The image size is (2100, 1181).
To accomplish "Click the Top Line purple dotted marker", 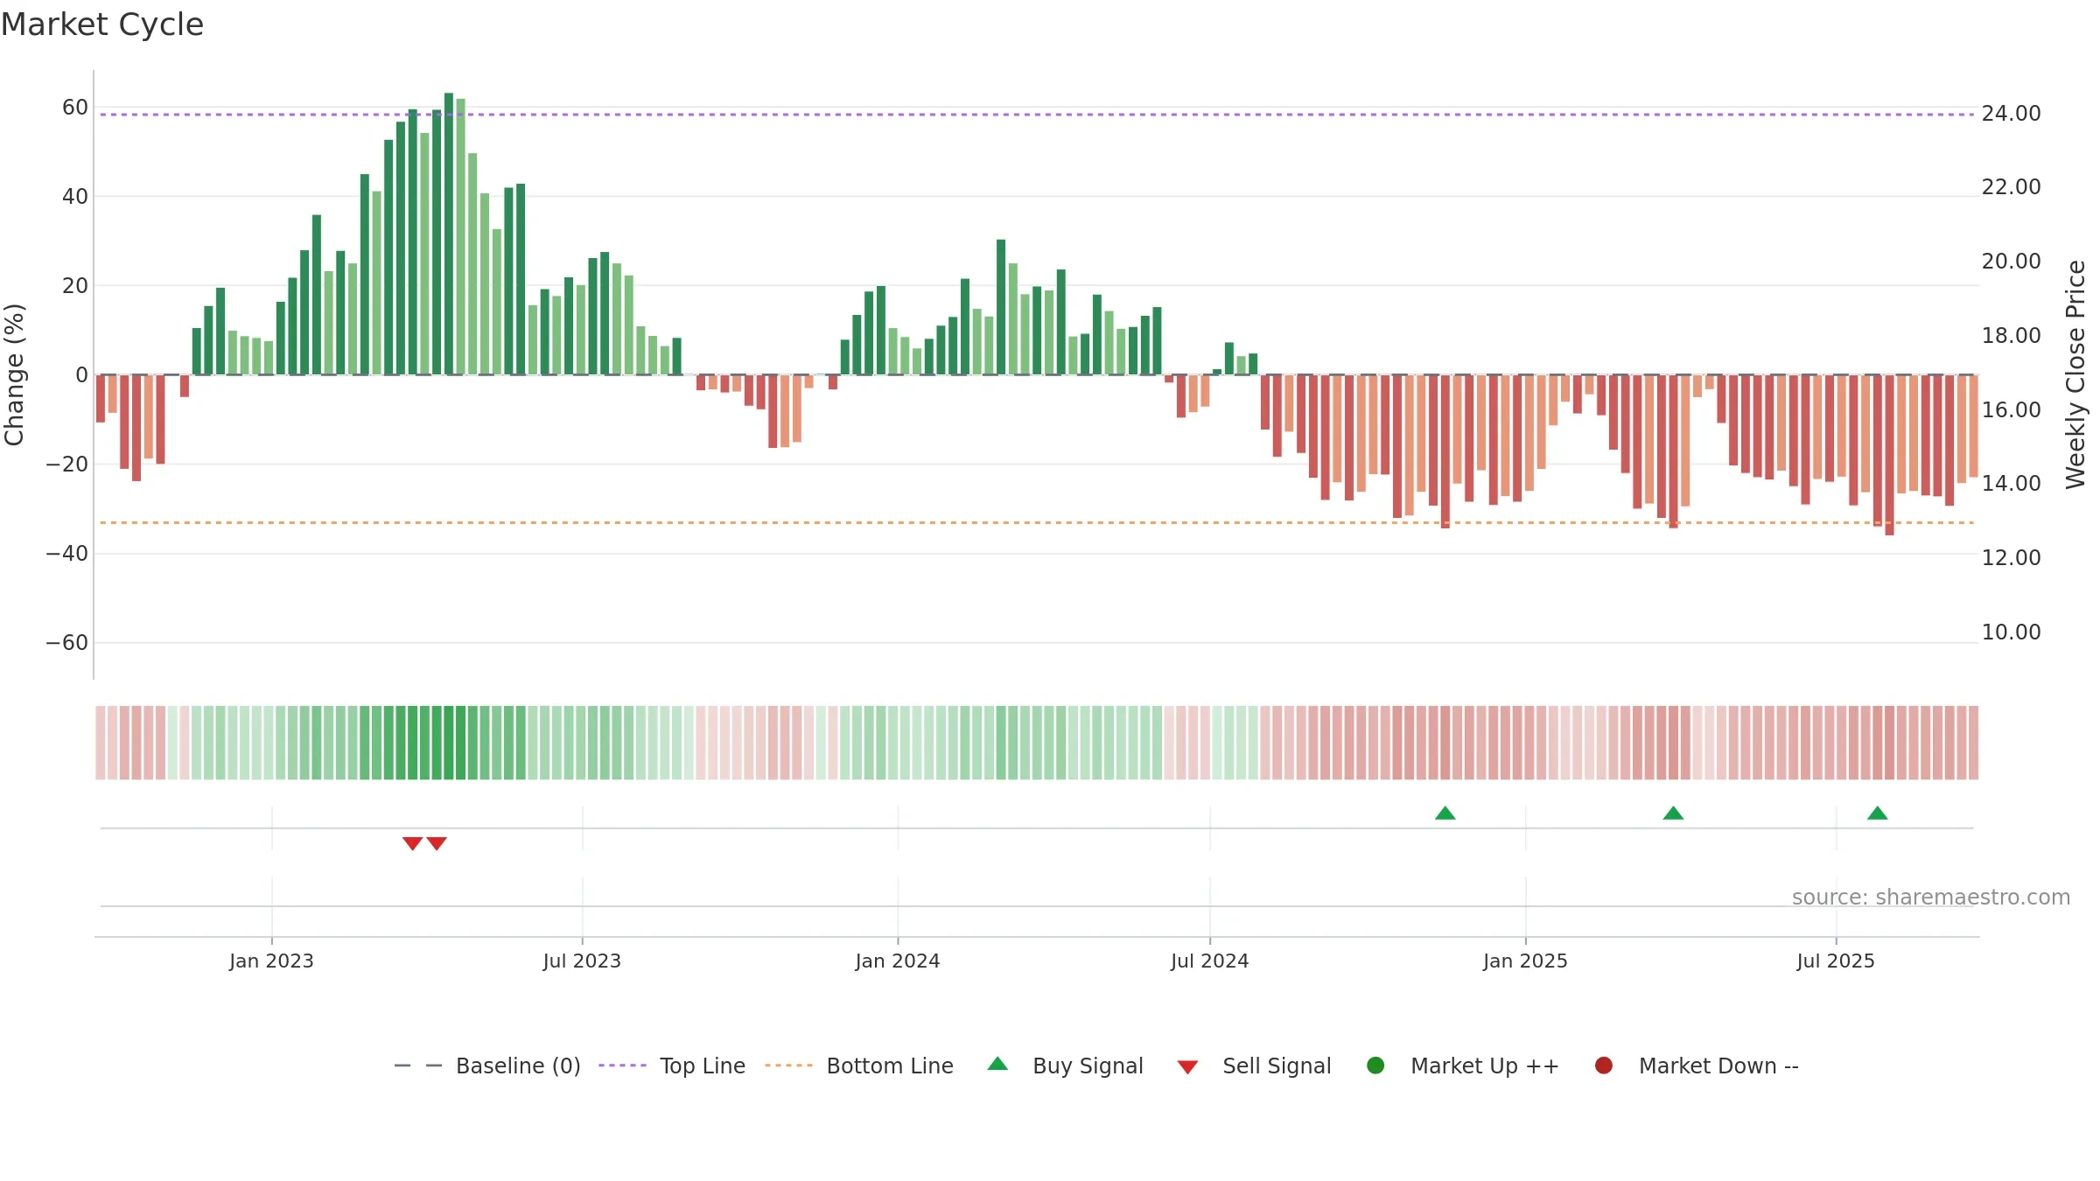I will point(622,1066).
